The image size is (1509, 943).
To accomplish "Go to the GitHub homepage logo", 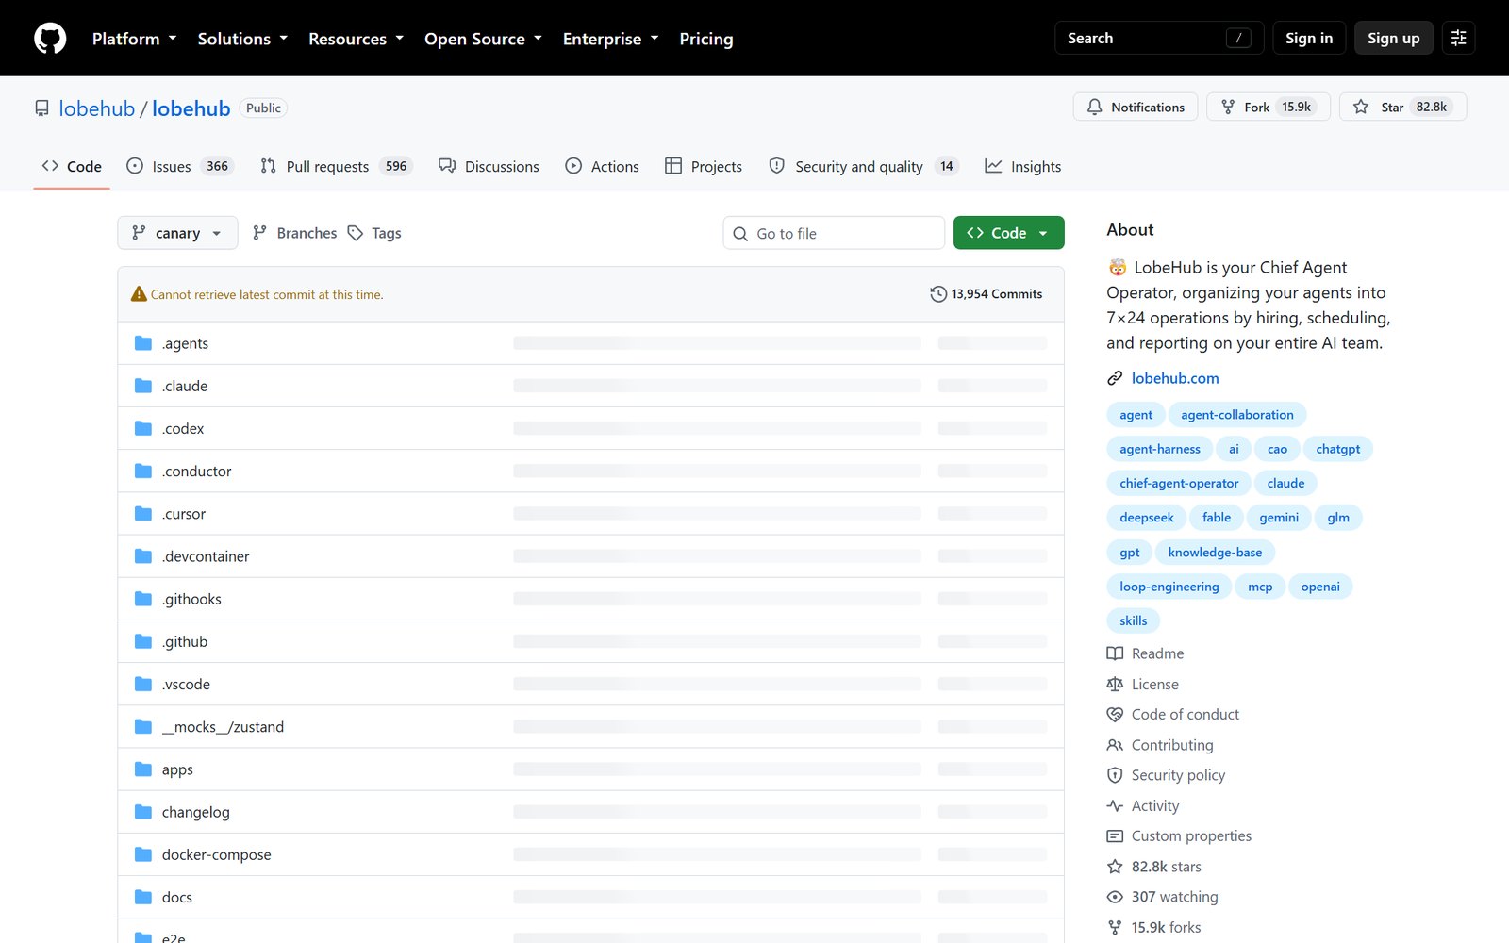I will coord(50,39).
